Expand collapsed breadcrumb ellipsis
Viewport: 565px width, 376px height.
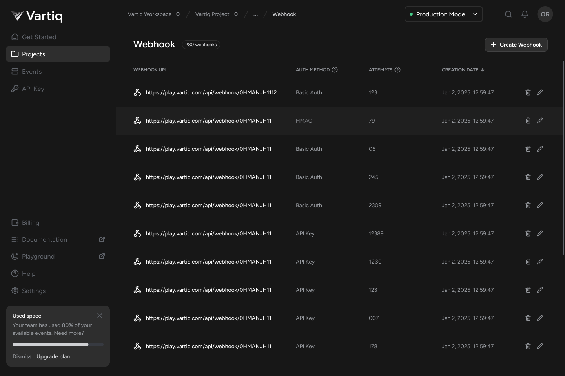tap(255, 14)
